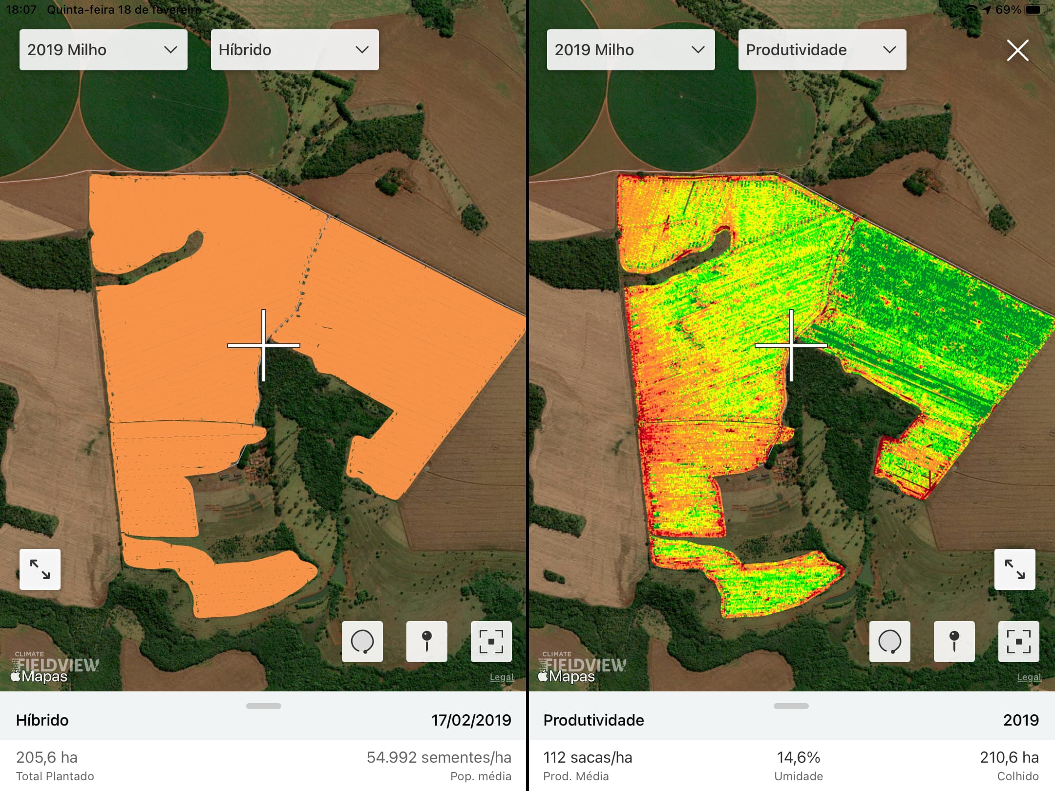Viewport: 1055px width, 791px height.
Task: Drop a pin on the Produtividade map
Action: coord(954,641)
